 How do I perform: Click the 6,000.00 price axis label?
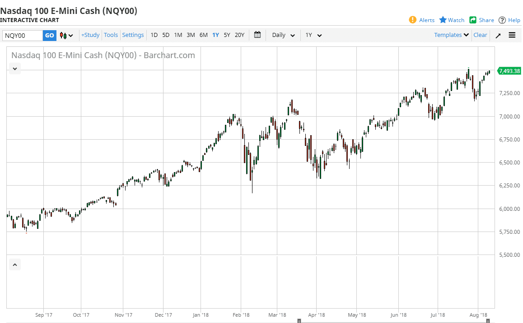pyautogui.click(x=509, y=209)
